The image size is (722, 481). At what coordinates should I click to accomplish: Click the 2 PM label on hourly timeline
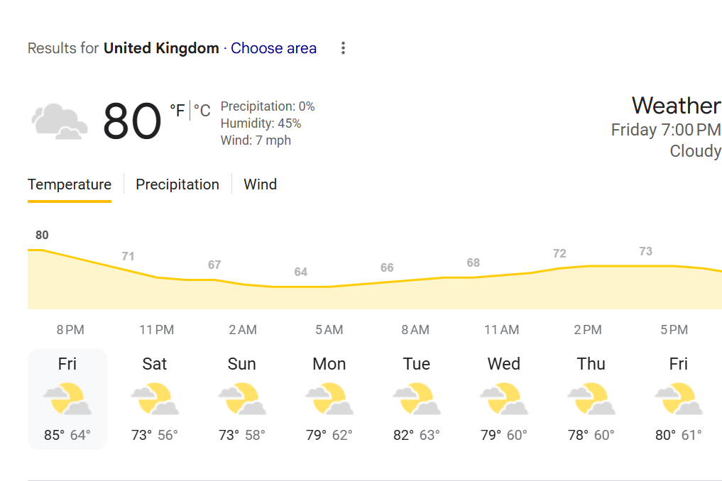click(x=588, y=330)
